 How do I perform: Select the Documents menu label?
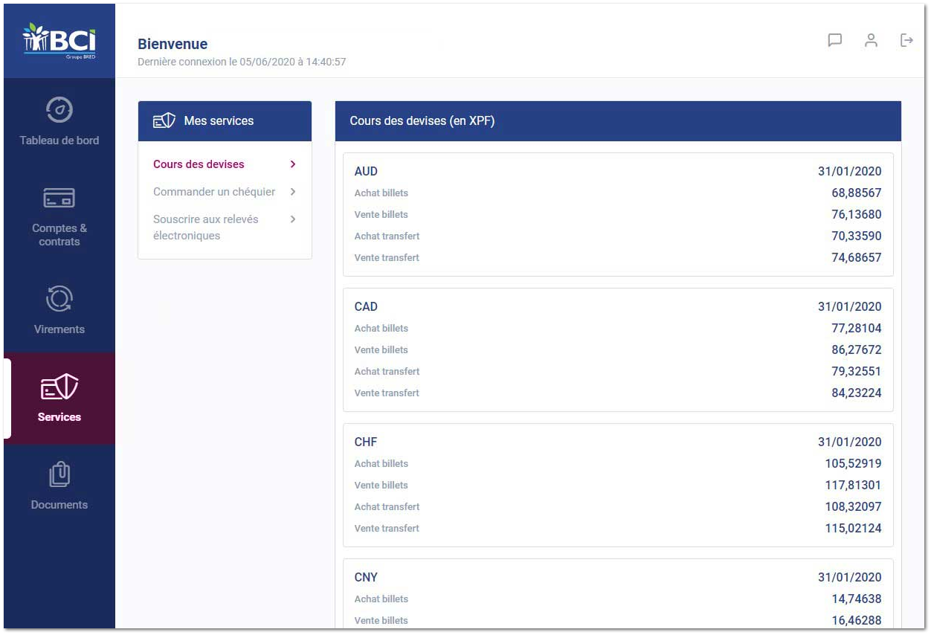tap(59, 505)
